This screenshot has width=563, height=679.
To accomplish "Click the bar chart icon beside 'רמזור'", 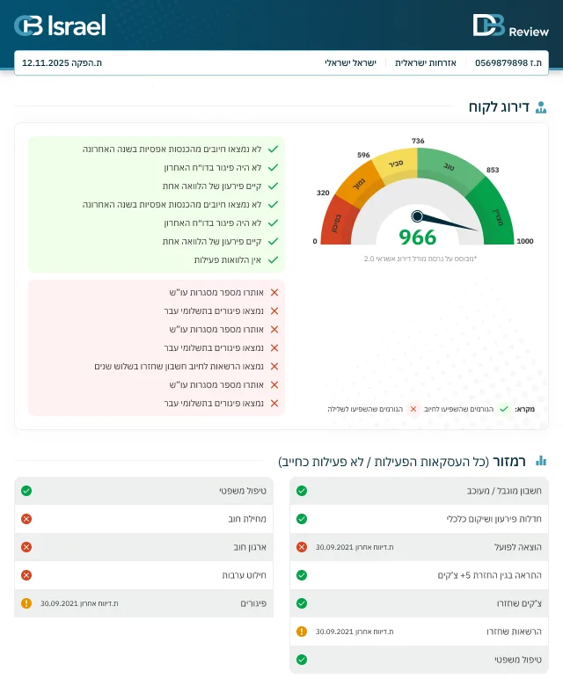I will 541,461.
